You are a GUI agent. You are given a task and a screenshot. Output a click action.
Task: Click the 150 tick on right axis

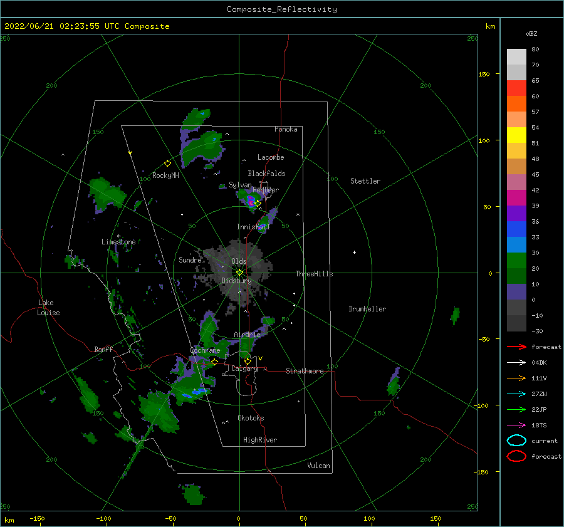click(484, 74)
